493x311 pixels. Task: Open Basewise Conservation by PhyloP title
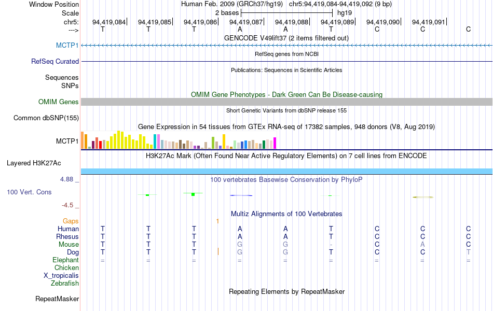tap(286, 180)
